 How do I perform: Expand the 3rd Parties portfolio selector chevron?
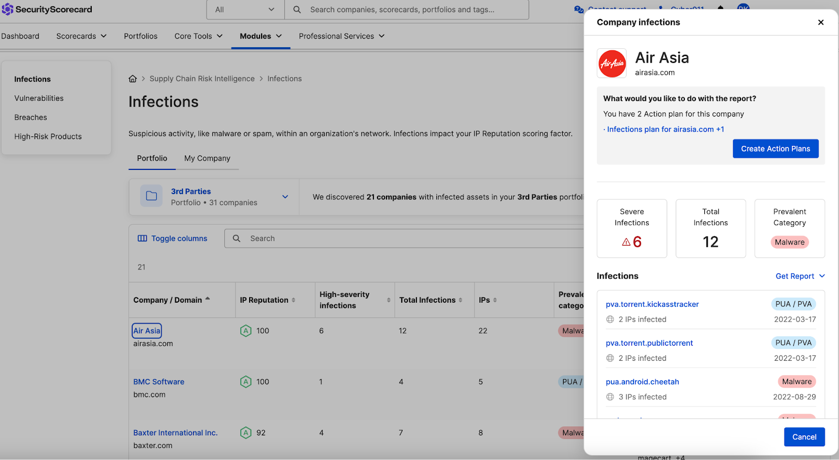[x=285, y=197]
